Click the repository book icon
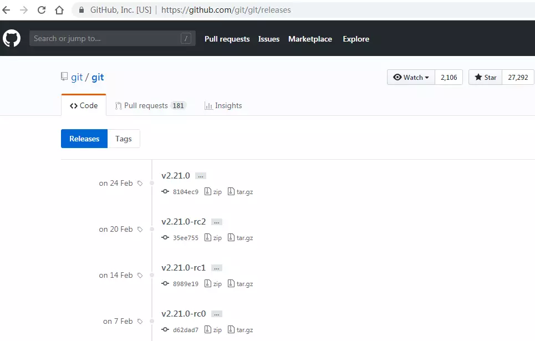The width and height of the screenshot is (535, 341). [64, 77]
